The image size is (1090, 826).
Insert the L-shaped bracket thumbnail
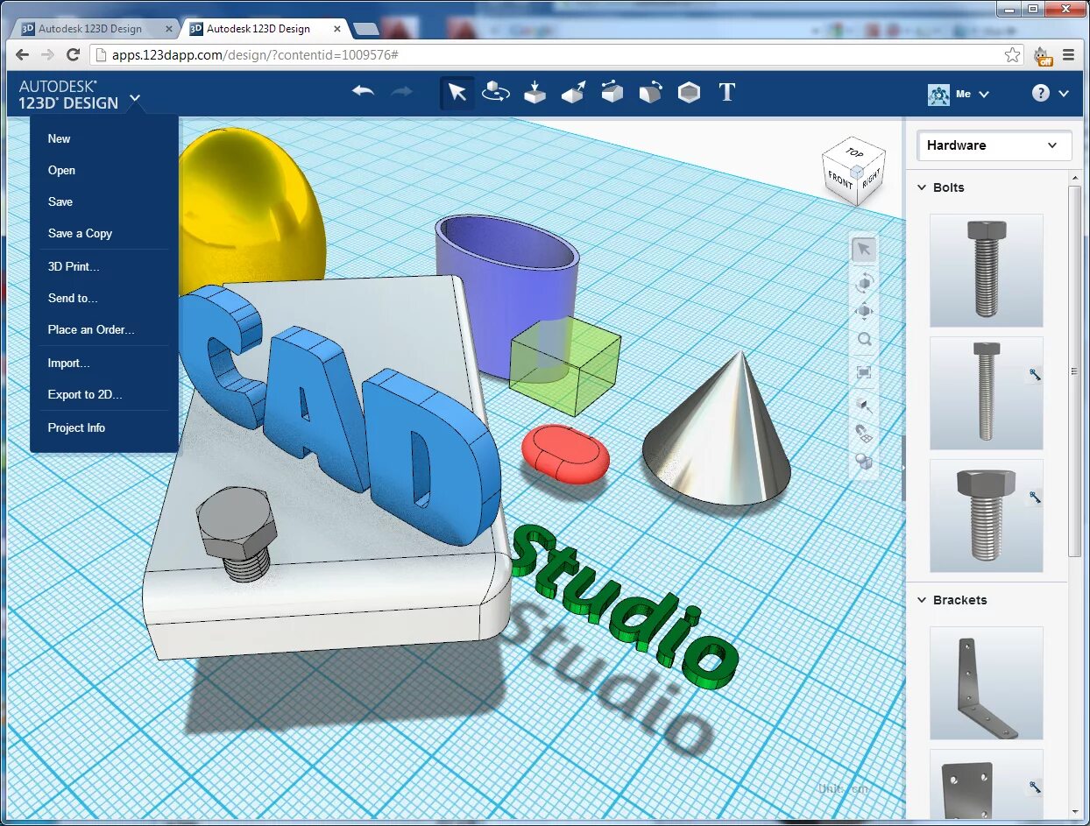[x=987, y=683]
